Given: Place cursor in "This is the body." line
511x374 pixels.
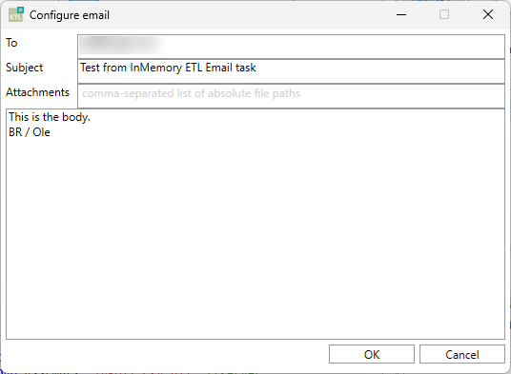Looking at the screenshot, I should [x=50, y=117].
